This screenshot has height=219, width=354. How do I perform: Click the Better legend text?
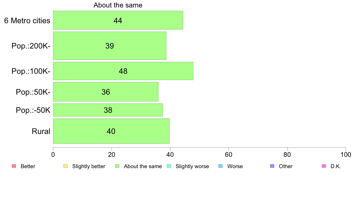28,166
